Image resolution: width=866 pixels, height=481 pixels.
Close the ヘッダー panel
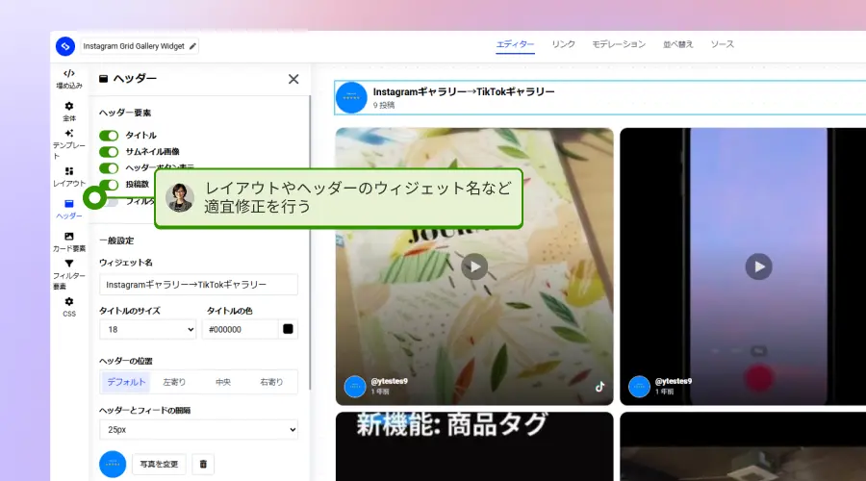click(293, 79)
